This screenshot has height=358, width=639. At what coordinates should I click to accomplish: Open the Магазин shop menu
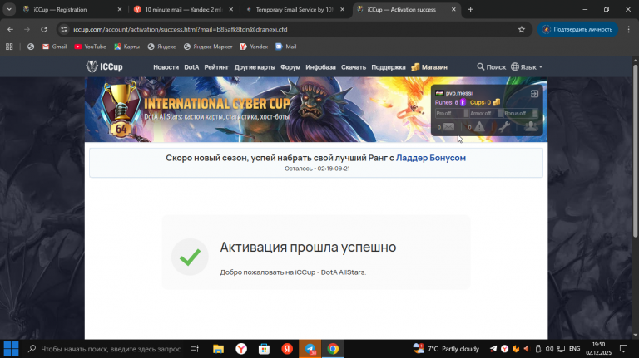click(429, 67)
